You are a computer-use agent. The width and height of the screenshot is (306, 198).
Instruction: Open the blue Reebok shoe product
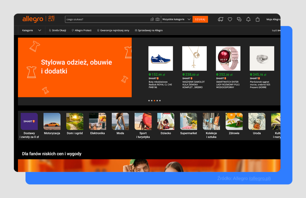click(x=160, y=58)
